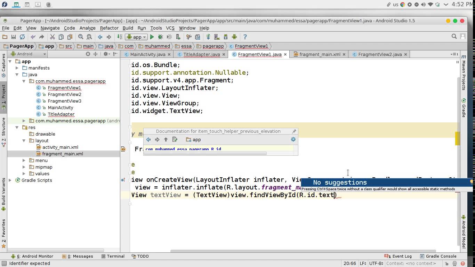
Task: Open the SDK Manager toolbar icon
Action: tap(226, 37)
